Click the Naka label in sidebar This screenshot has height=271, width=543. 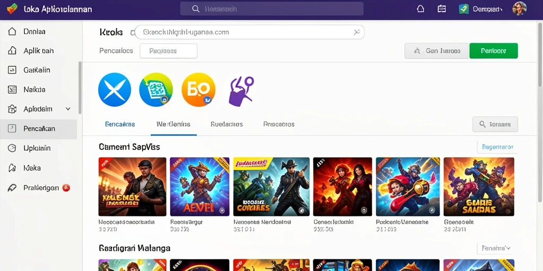[x=32, y=168]
